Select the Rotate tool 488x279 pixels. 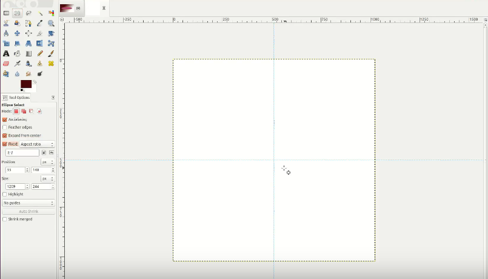coord(51,33)
